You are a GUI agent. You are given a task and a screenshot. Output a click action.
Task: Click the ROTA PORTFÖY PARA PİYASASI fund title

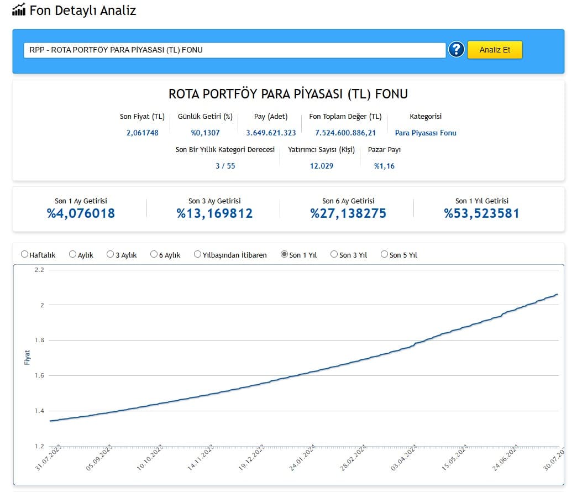point(288,94)
